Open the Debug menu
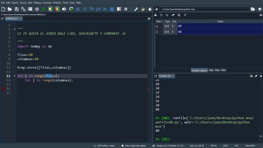Screen dimensions: 263x148 pyautogui.click(x=37, y=3)
